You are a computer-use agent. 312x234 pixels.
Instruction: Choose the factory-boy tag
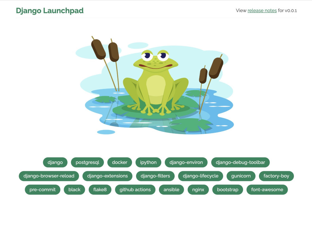click(276, 176)
